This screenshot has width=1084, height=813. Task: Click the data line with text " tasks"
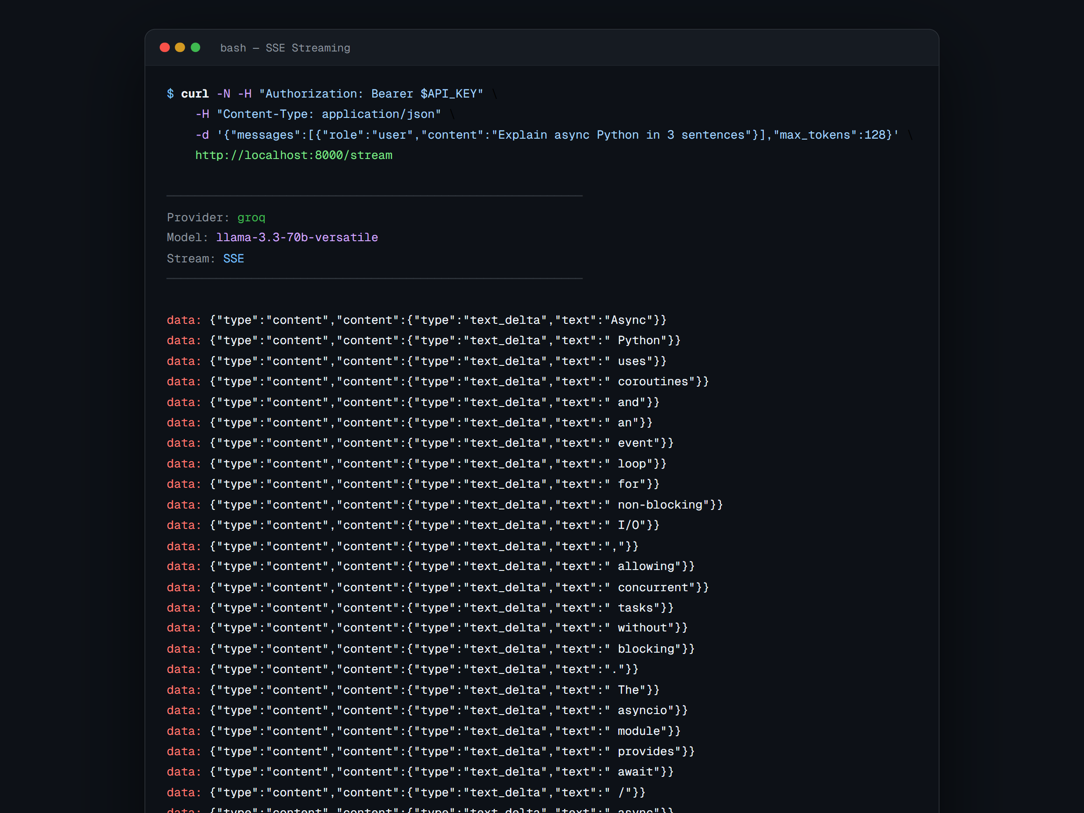coord(421,608)
